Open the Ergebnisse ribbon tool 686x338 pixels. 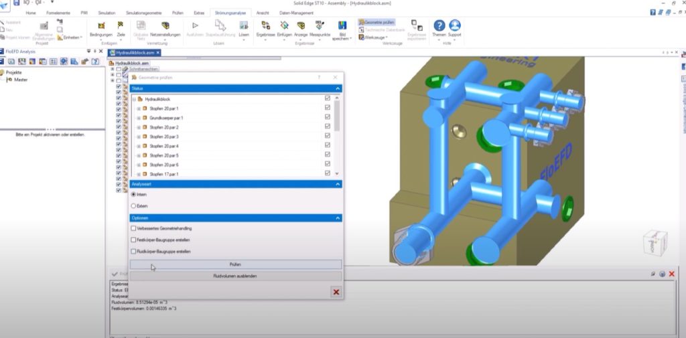[265, 29]
